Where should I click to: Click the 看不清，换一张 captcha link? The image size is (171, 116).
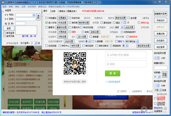click(x=29, y=36)
